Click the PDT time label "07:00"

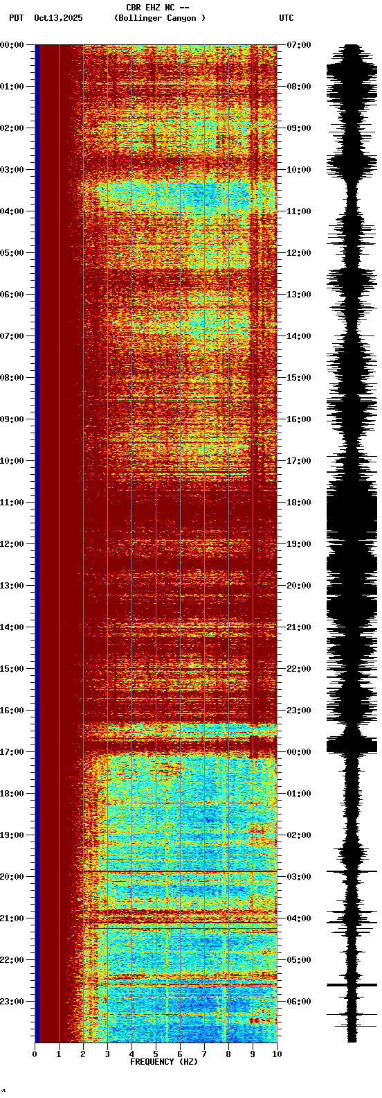point(12,336)
